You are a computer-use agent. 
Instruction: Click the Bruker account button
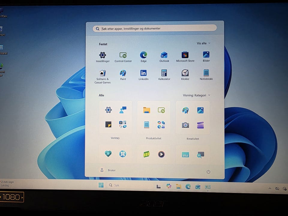[107, 170]
